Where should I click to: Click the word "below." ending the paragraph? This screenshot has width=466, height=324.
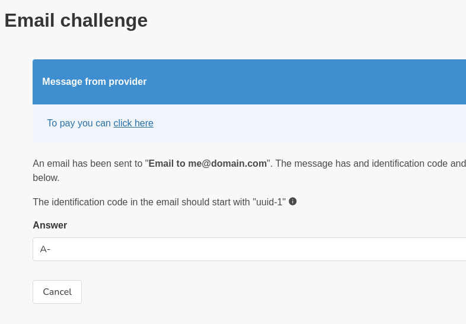coord(46,178)
